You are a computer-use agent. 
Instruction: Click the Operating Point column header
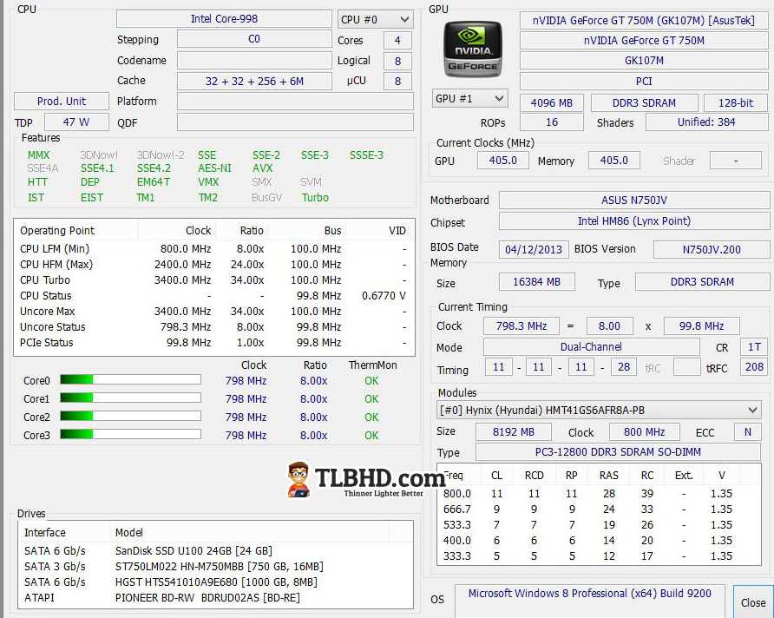coord(76,231)
